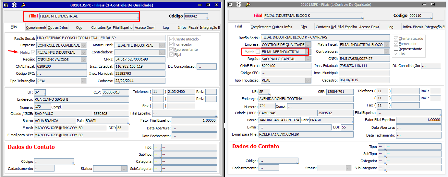Click SubCategoria lookup magnifier in right window

pos(385,171)
